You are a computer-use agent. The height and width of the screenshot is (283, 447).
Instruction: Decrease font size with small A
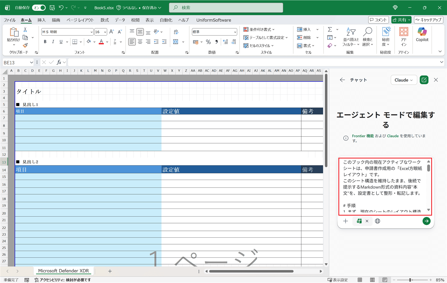coord(120,32)
